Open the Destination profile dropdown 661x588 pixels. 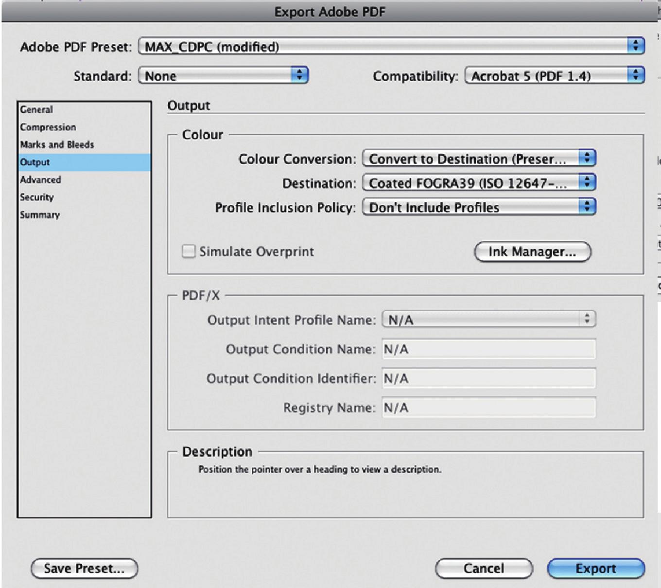pyautogui.click(x=479, y=183)
